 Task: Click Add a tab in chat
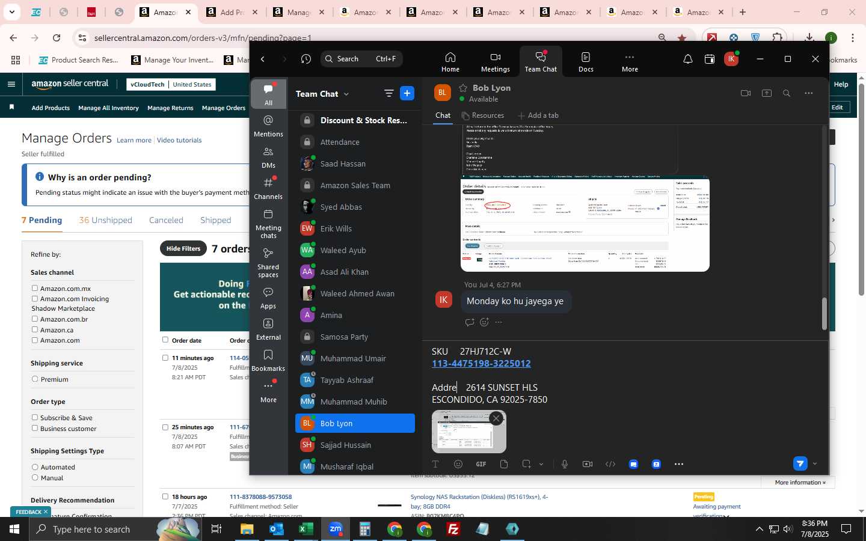pos(538,115)
